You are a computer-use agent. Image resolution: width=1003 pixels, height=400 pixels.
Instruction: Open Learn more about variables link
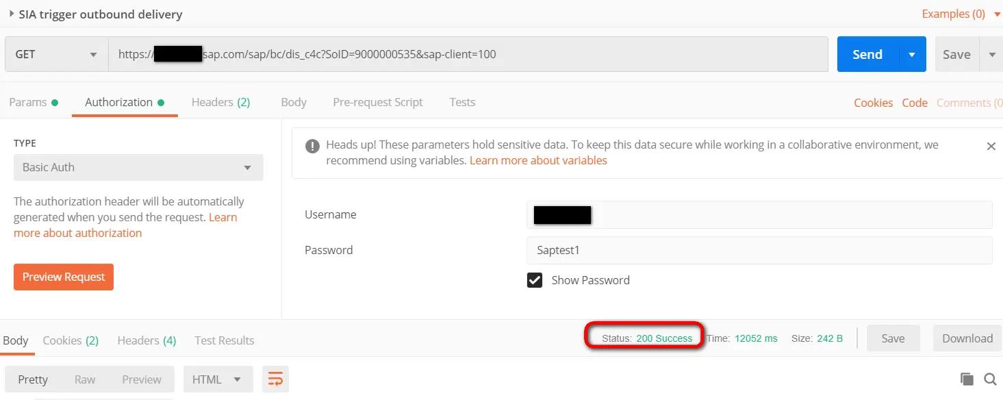click(x=538, y=160)
